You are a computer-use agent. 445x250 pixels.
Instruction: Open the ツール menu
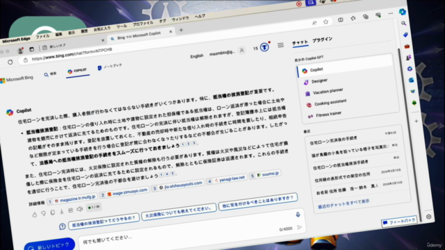point(122,26)
